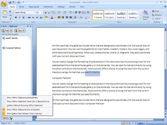Click the Paste clipboard icon
This screenshot has height=125, width=167.
coord(5,13)
